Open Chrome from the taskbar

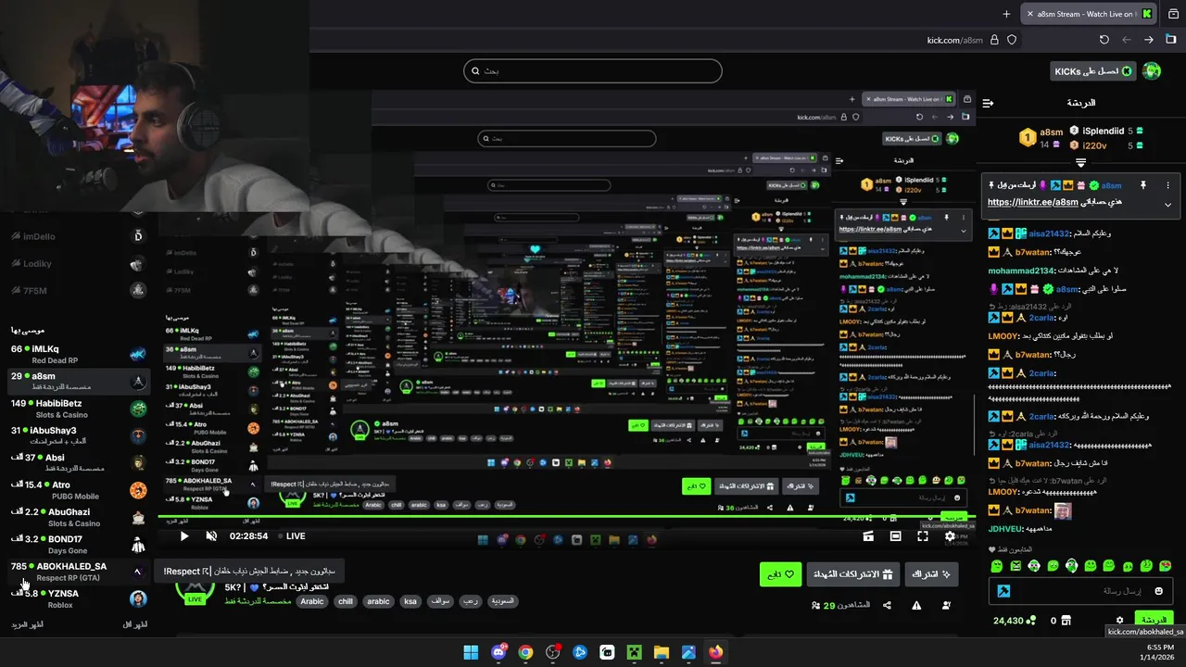click(x=526, y=652)
